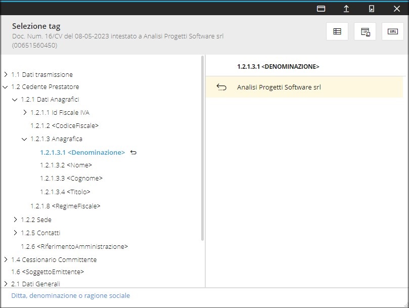
Task: Collapse the 1.2 Cedente Prestatore node
Action: point(6,87)
